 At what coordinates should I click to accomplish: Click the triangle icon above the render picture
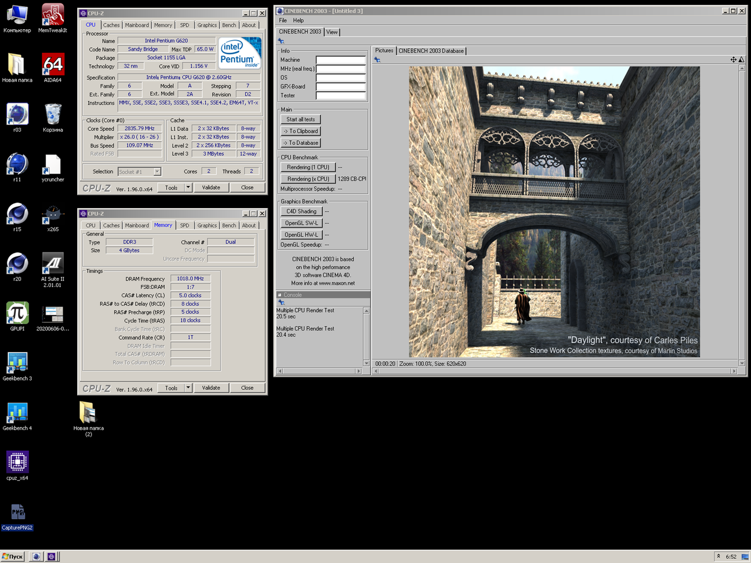[x=741, y=59]
